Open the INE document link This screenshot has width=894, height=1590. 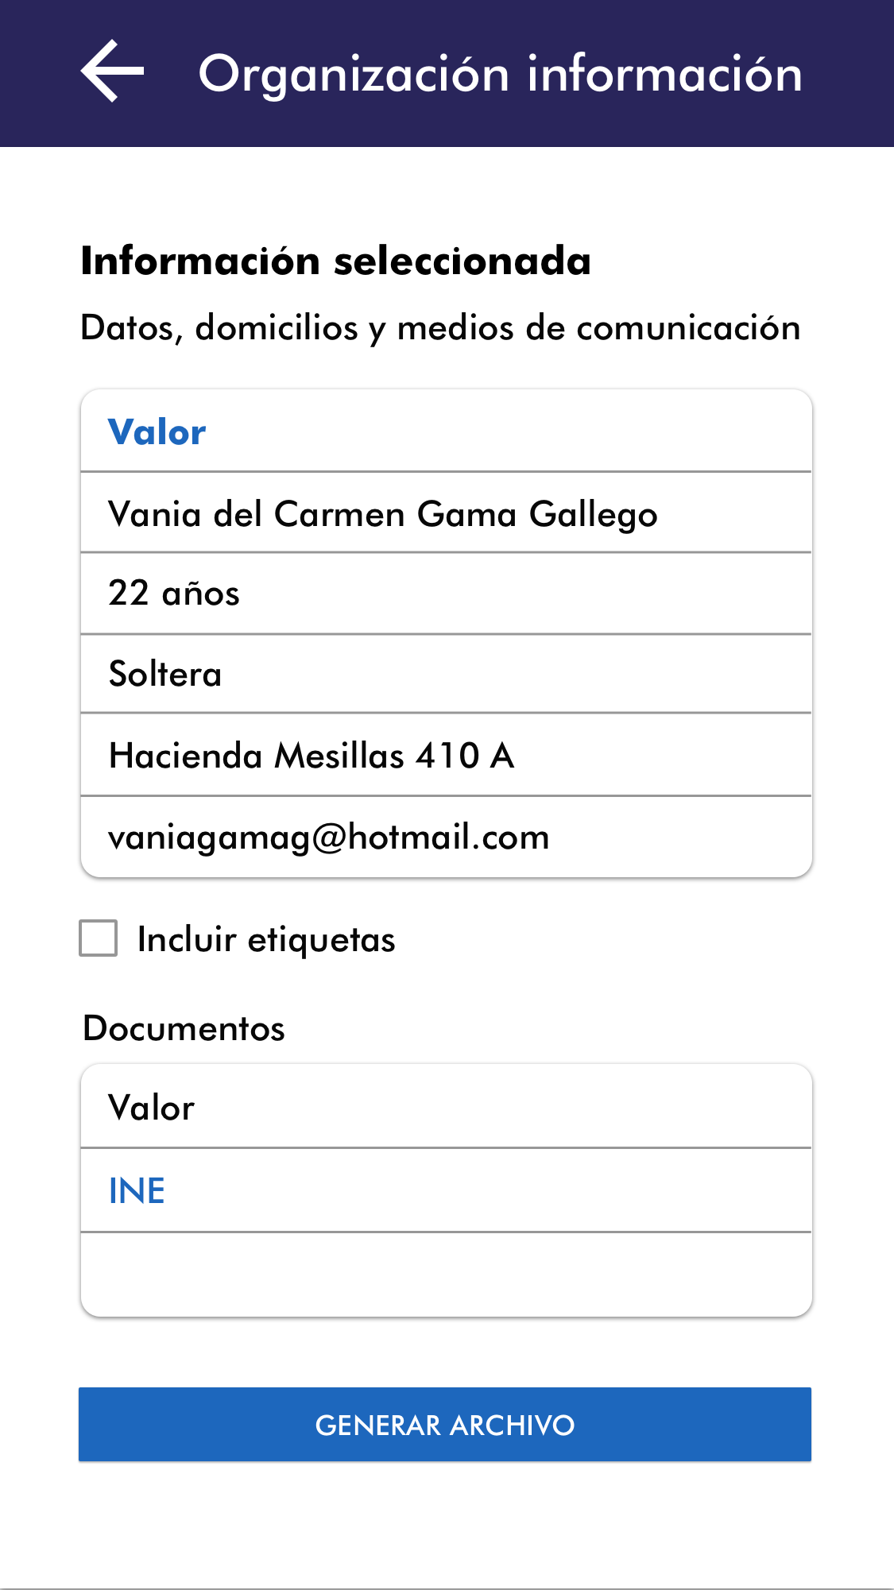tap(137, 1190)
